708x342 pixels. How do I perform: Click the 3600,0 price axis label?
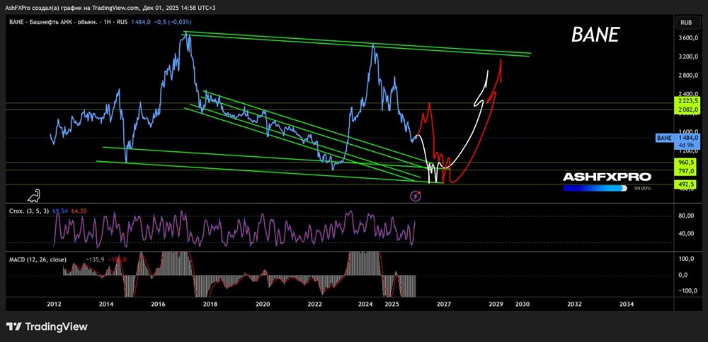pyautogui.click(x=689, y=38)
